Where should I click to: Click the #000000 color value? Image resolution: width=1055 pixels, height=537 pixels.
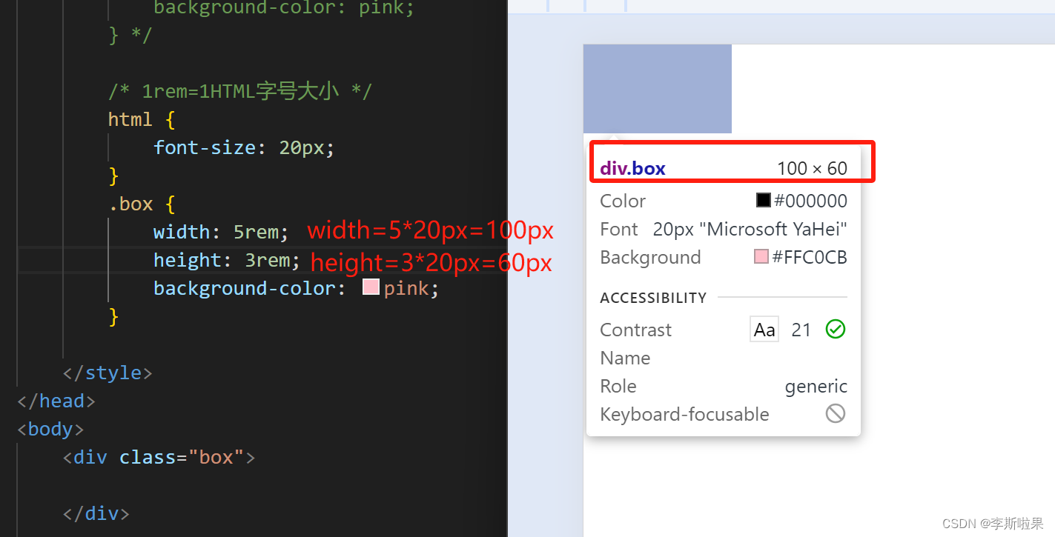(x=810, y=201)
